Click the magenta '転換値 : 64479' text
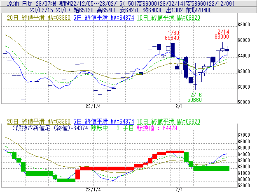257x195 pixels. [x=157, y=128]
